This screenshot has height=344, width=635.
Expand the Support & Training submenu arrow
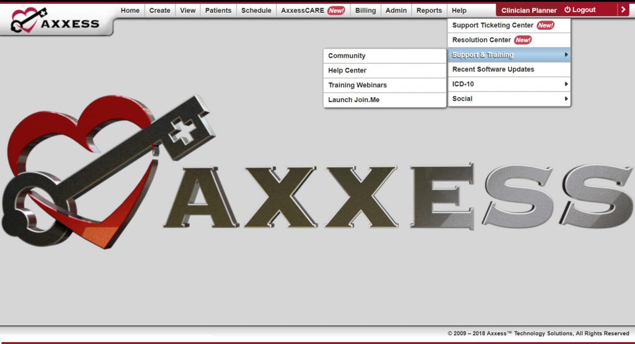click(566, 54)
